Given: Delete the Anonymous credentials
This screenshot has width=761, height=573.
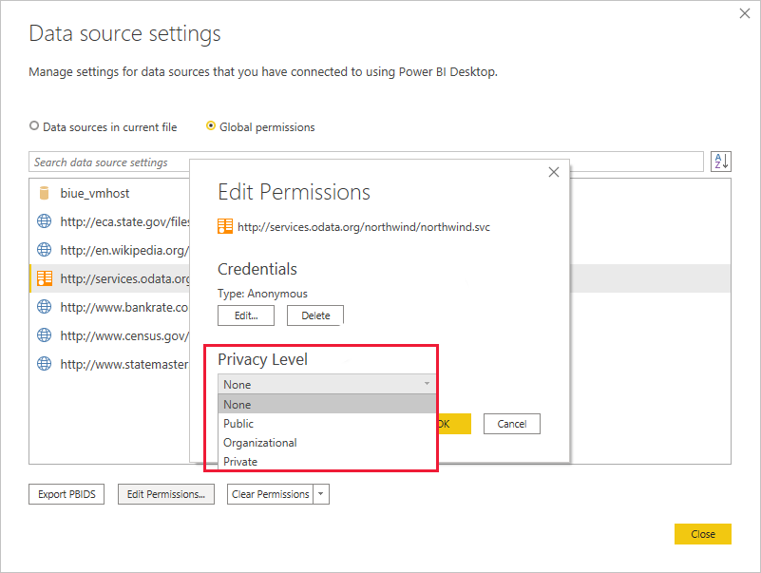Looking at the screenshot, I should [314, 315].
